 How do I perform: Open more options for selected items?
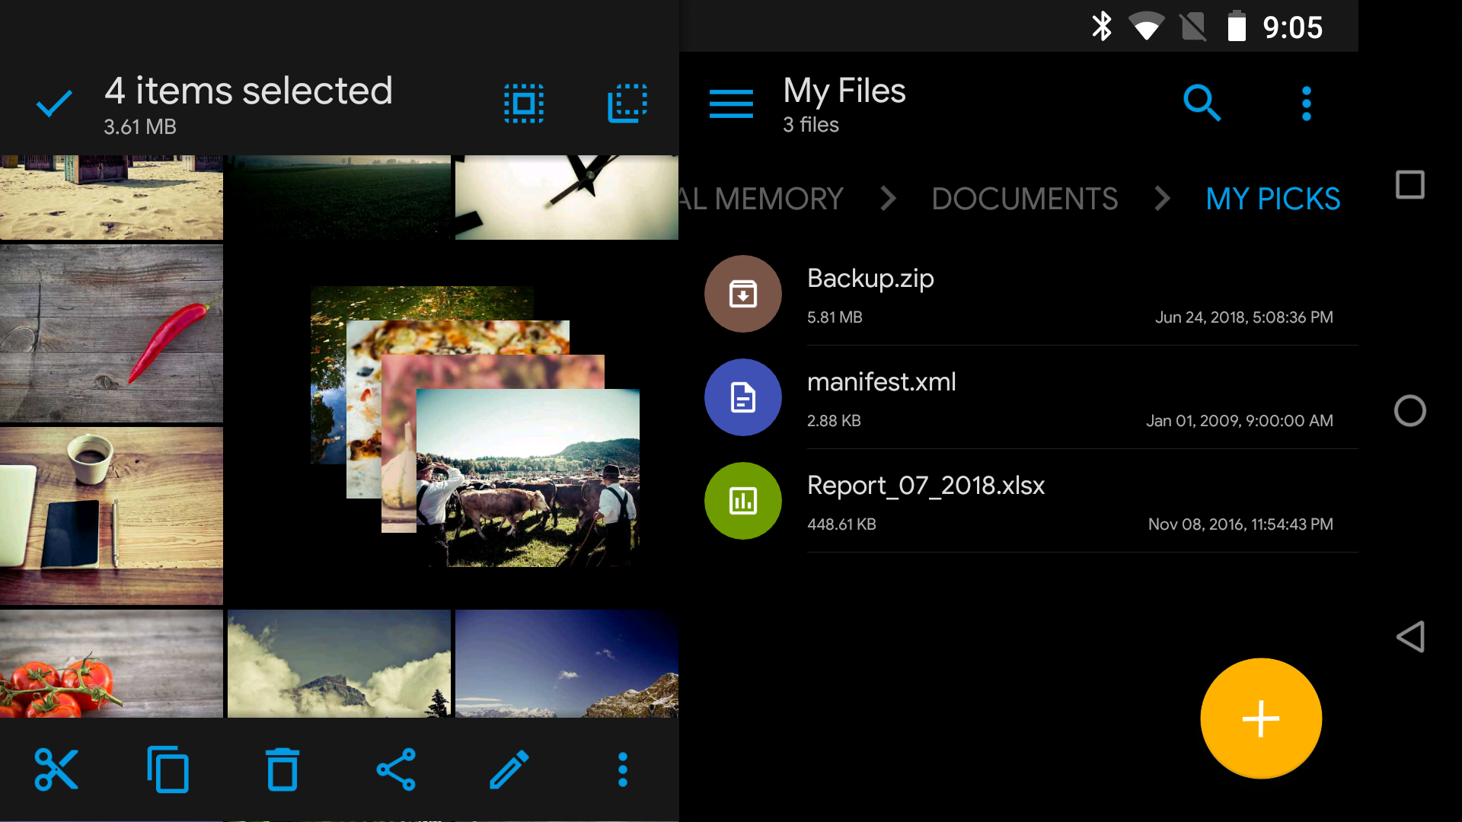(622, 769)
